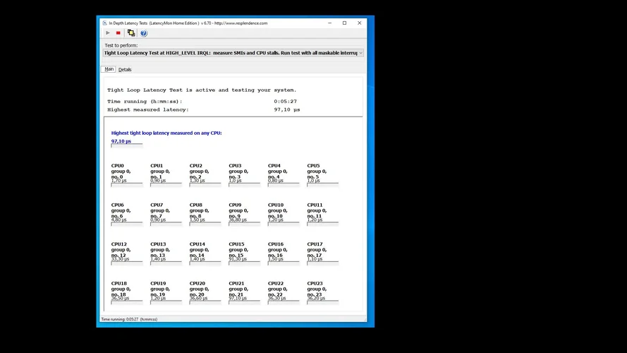Click 'Highest measured latency:' label
The image size is (627, 353).
[x=148, y=109]
